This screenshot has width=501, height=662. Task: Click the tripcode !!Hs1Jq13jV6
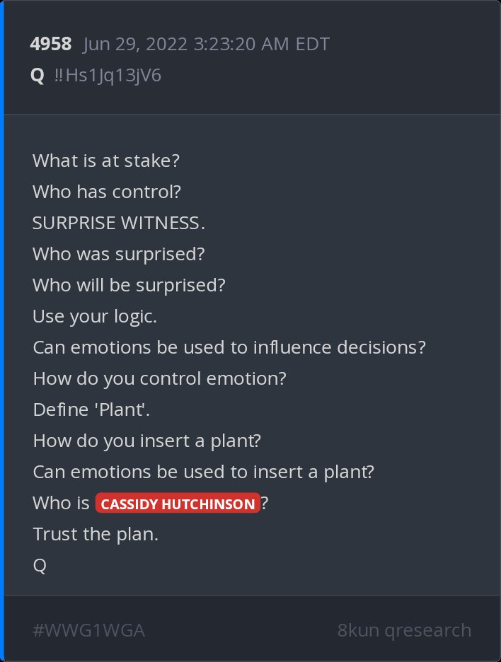coord(108,75)
